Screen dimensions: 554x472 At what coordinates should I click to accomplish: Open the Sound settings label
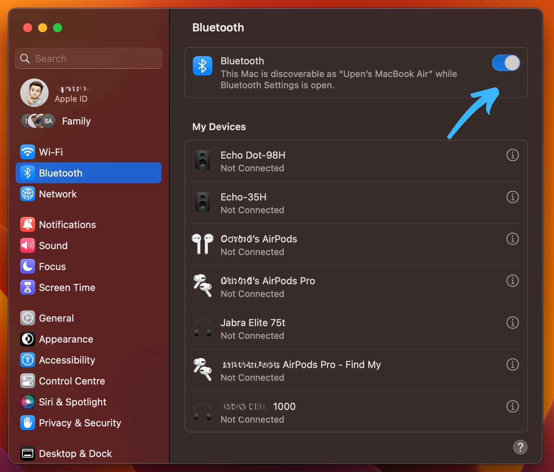[x=53, y=246]
